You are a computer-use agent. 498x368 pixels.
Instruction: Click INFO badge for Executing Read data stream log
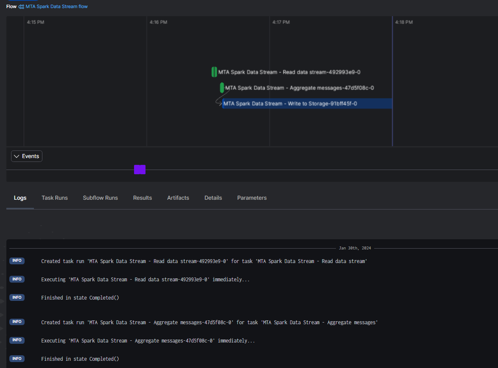coord(17,279)
